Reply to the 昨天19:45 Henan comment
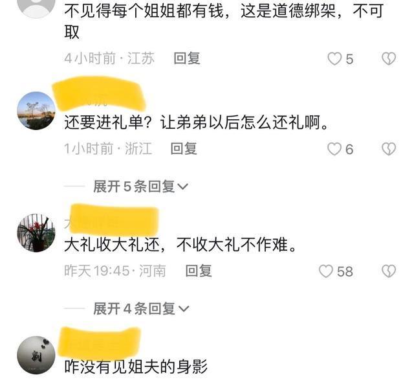Viewport: 414px width, 384px height. pyautogui.click(x=199, y=271)
